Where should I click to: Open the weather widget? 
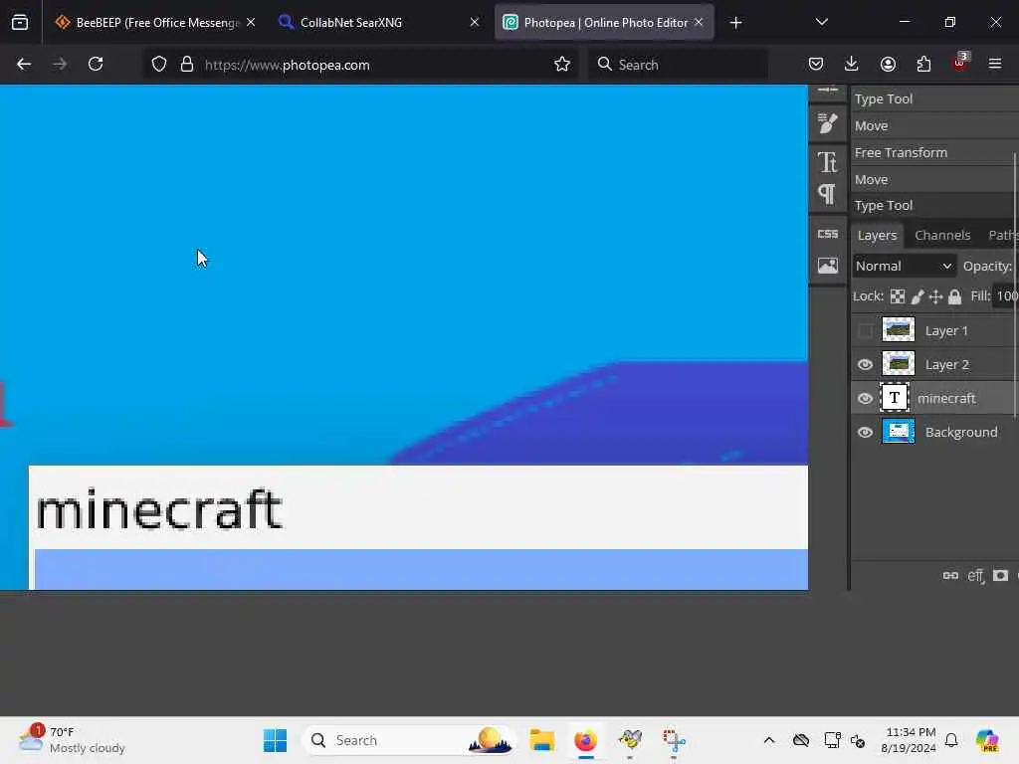point(72,740)
